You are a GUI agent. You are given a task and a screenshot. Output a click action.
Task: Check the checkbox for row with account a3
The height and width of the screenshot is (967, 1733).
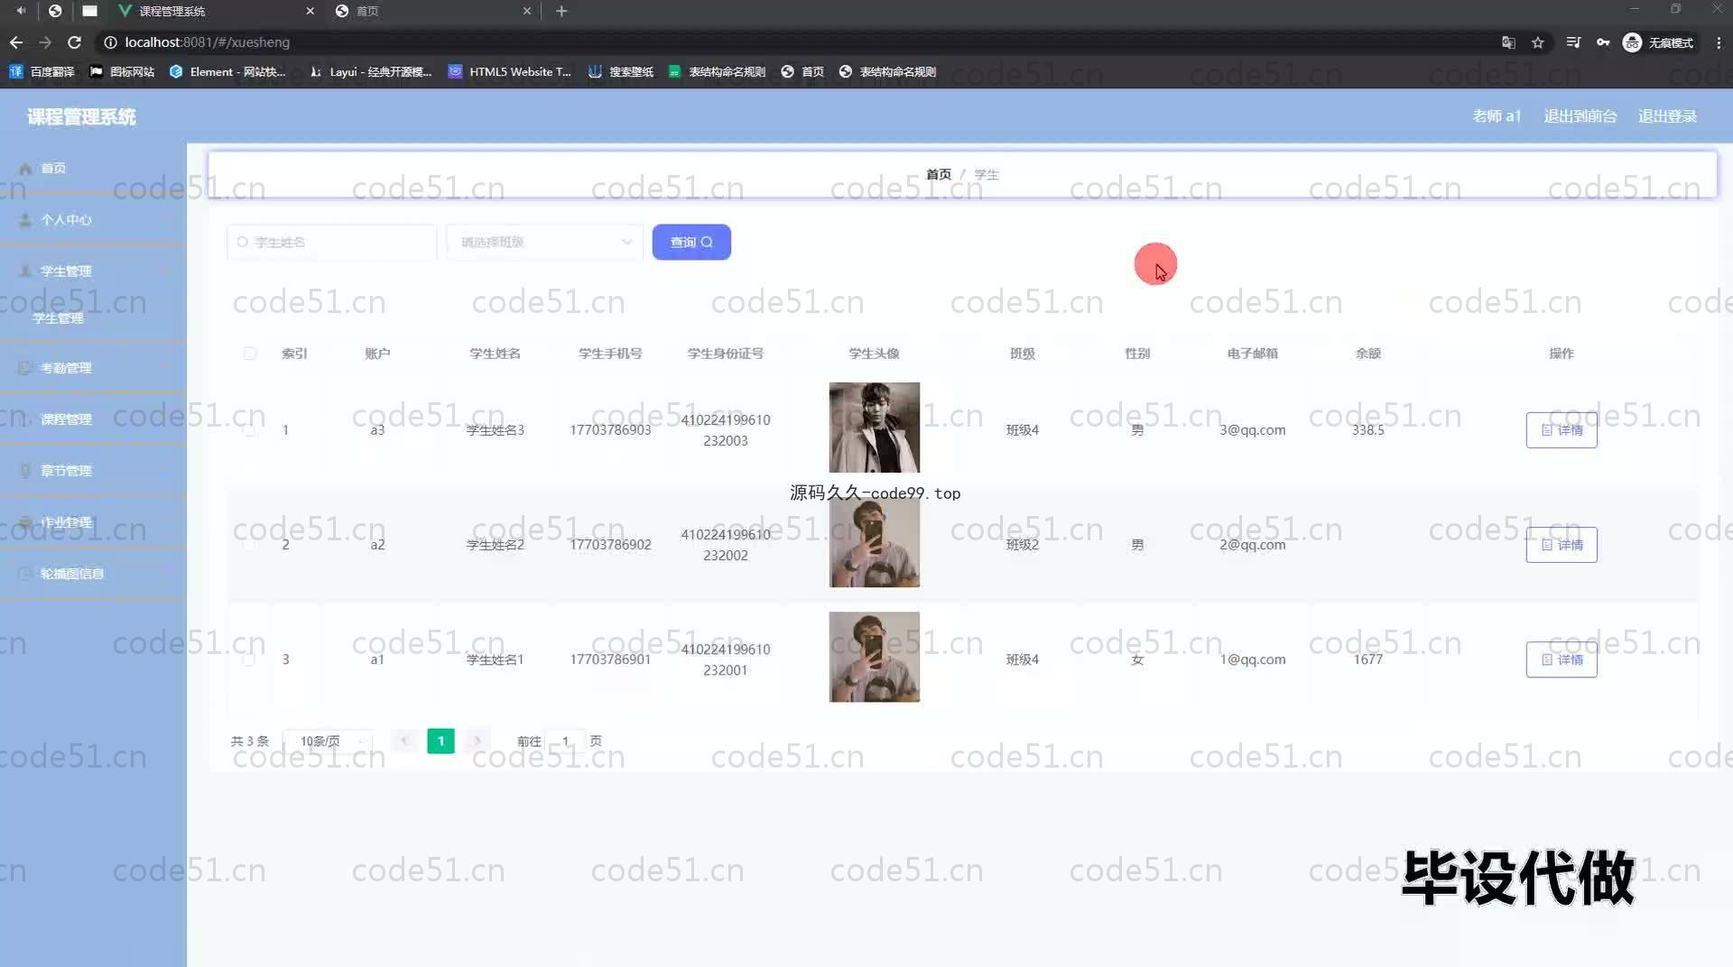[x=249, y=430]
